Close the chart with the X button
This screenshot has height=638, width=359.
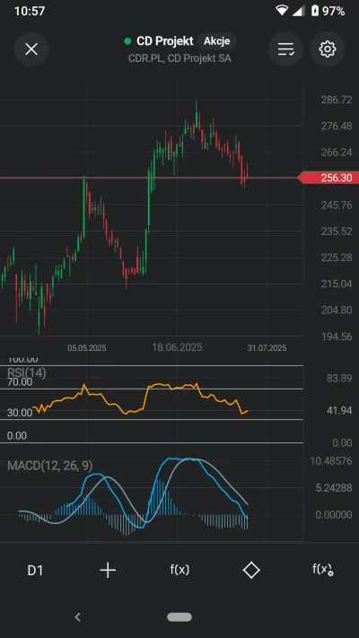click(x=31, y=49)
